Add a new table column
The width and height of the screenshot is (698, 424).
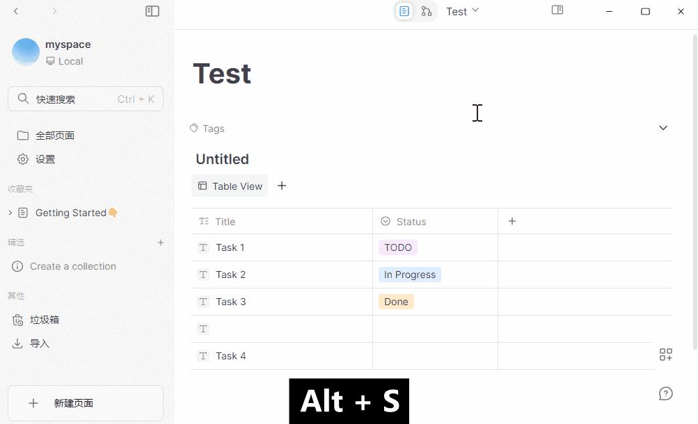(512, 221)
